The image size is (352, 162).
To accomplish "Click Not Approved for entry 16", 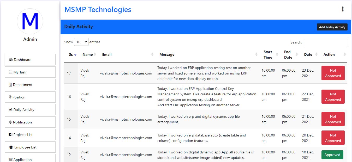I will 333,97.
